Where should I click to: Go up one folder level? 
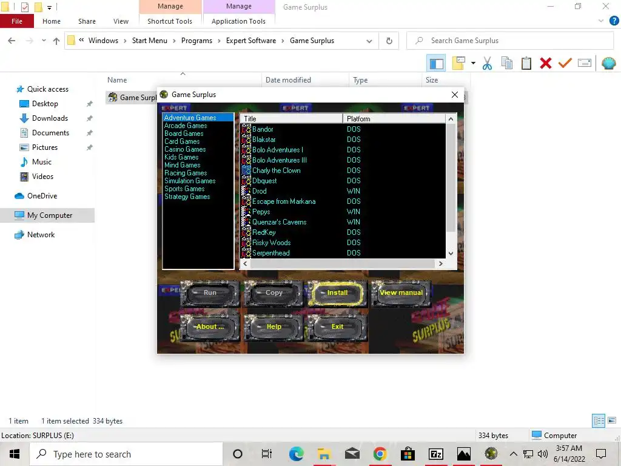(x=56, y=41)
